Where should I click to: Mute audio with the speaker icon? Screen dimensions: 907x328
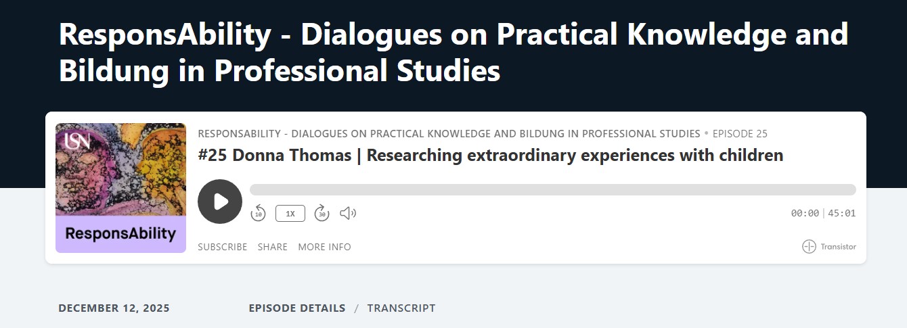[x=348, y=214]
